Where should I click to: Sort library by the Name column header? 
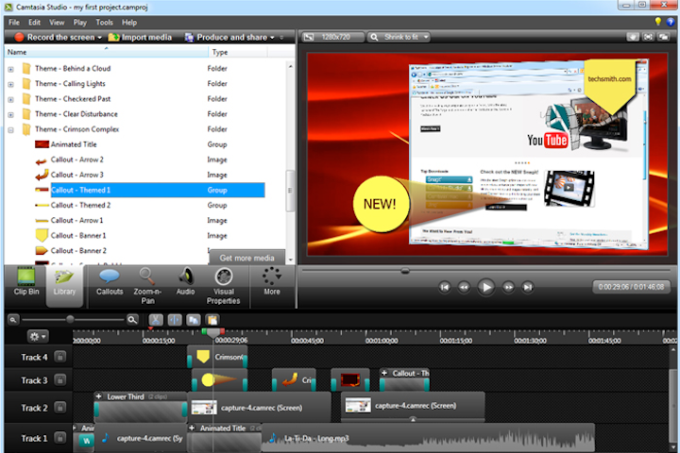tap(106, 52)
